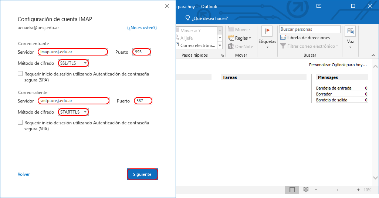Click the outgoing port 587 field
This screenshot has width=379, height=198.
143,101
